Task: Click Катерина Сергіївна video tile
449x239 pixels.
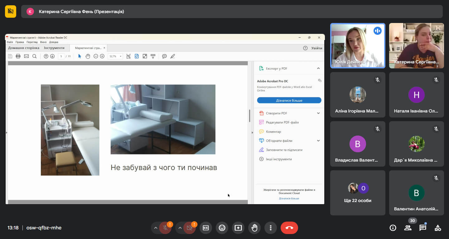Action: [x=417, y=46]
